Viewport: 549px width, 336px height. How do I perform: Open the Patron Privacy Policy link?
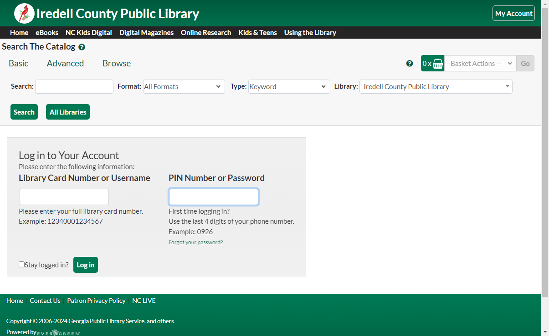click(96, 301)
